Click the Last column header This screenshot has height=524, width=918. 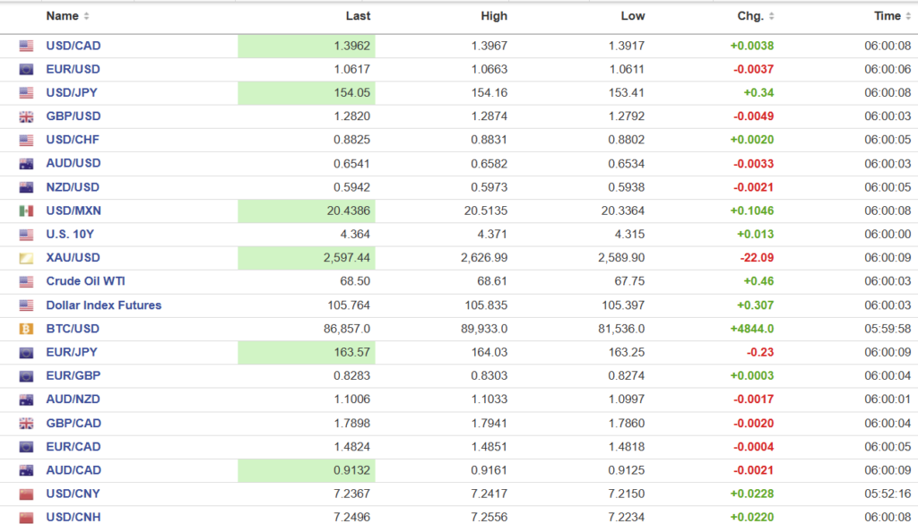click(358, 16)
